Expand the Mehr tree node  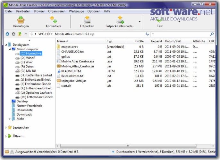10,119
